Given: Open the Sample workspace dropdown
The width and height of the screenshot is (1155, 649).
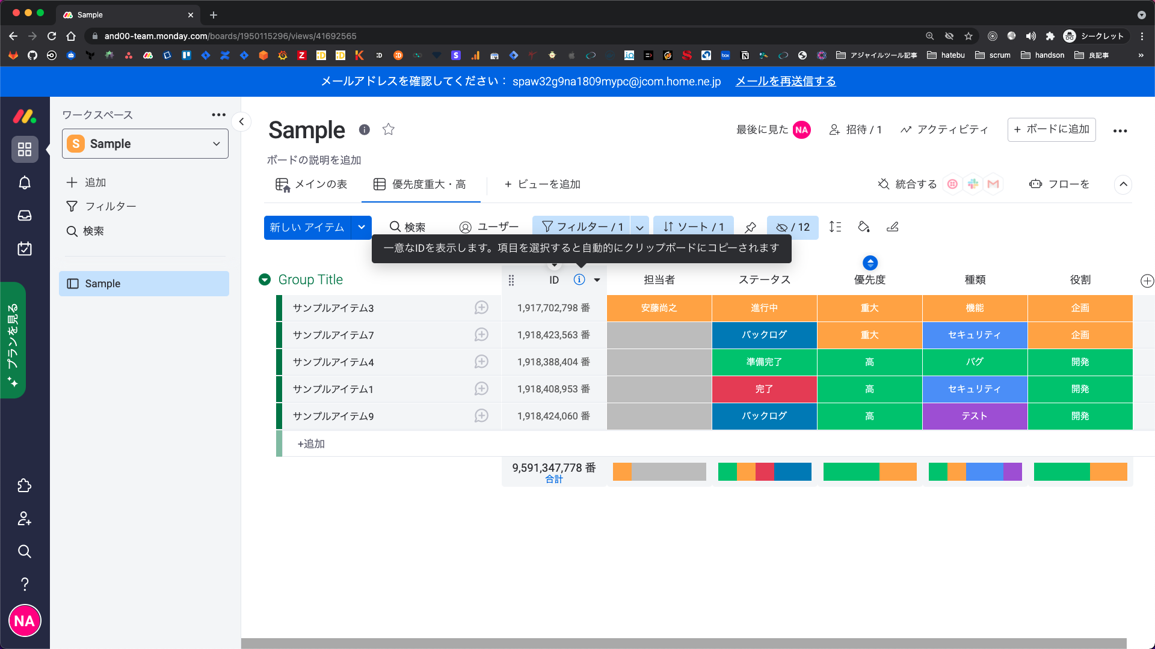Looking at the screenshot, I should pos(145,144).
